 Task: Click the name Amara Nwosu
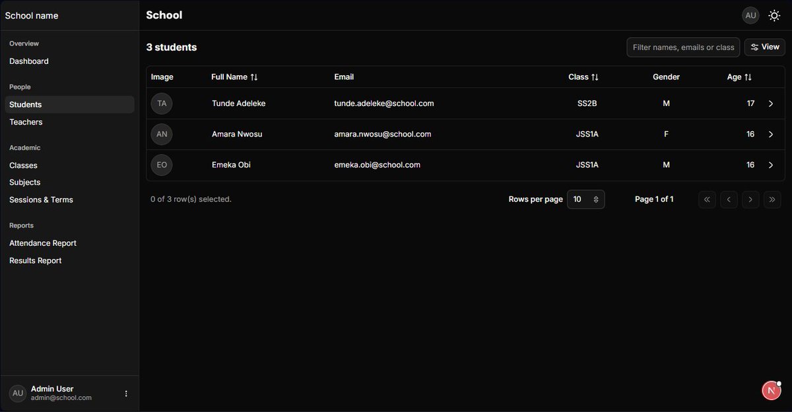coord(237,134)
